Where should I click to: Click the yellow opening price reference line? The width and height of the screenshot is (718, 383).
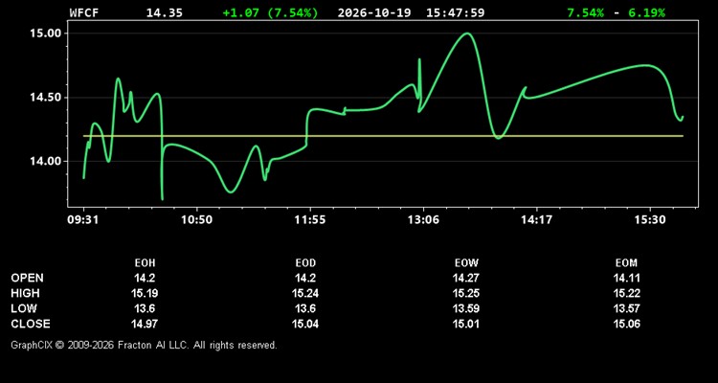pyautogui.click(x=383, y=136)
